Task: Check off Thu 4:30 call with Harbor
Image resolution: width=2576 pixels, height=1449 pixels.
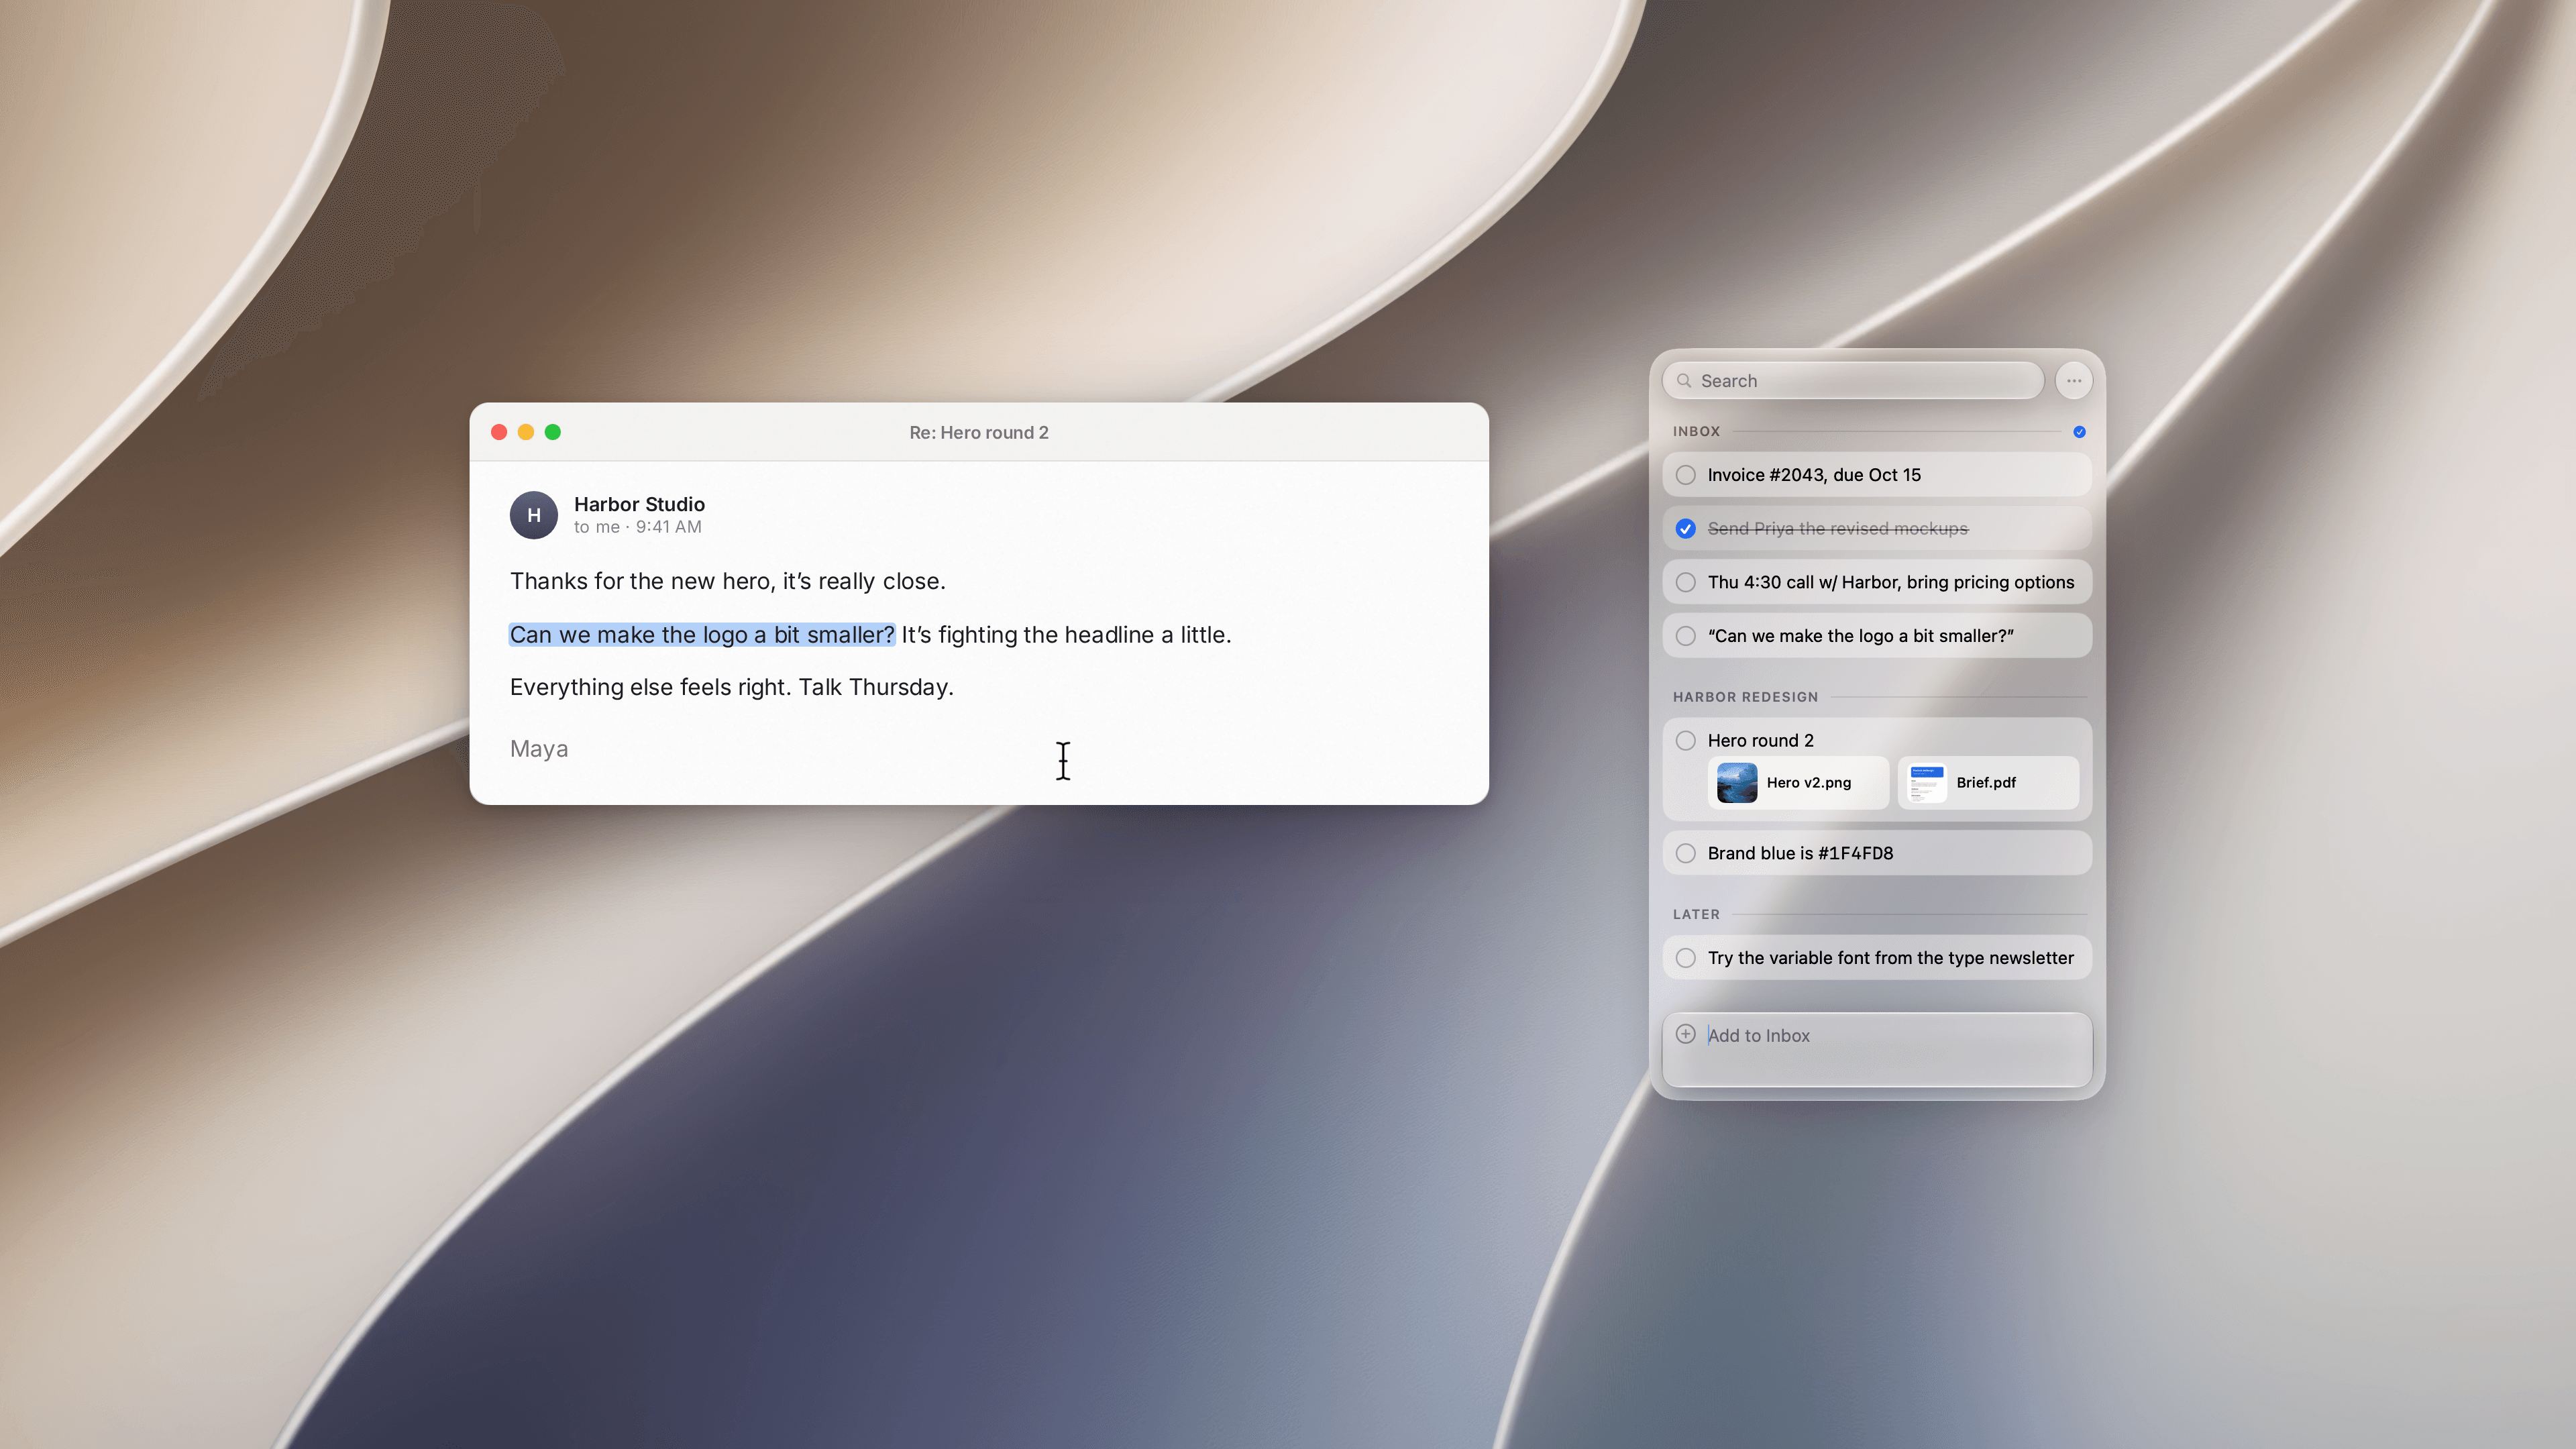Action: [x=1686, y=582]
